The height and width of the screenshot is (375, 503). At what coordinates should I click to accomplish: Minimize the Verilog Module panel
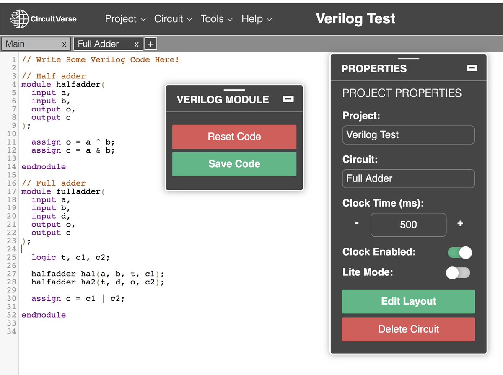tap(288, 99)
